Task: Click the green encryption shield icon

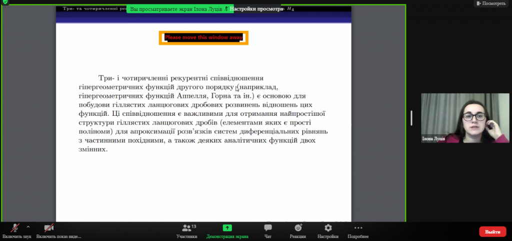Action: (x=4, y=2)
